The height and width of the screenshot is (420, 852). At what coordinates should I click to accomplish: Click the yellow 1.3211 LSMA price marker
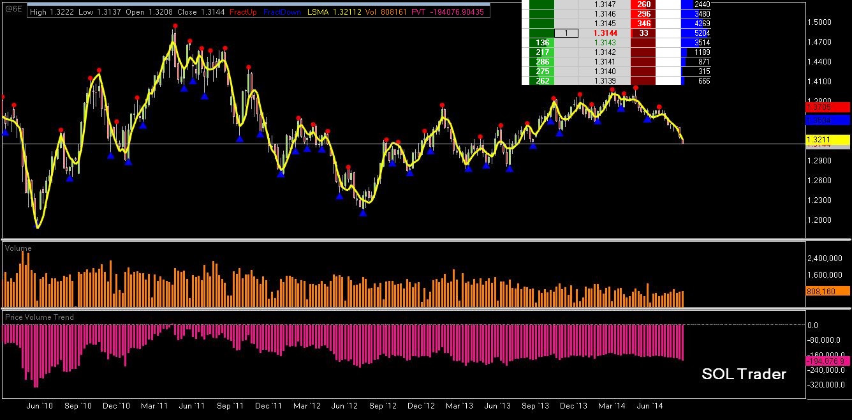(x=828, y=139)
